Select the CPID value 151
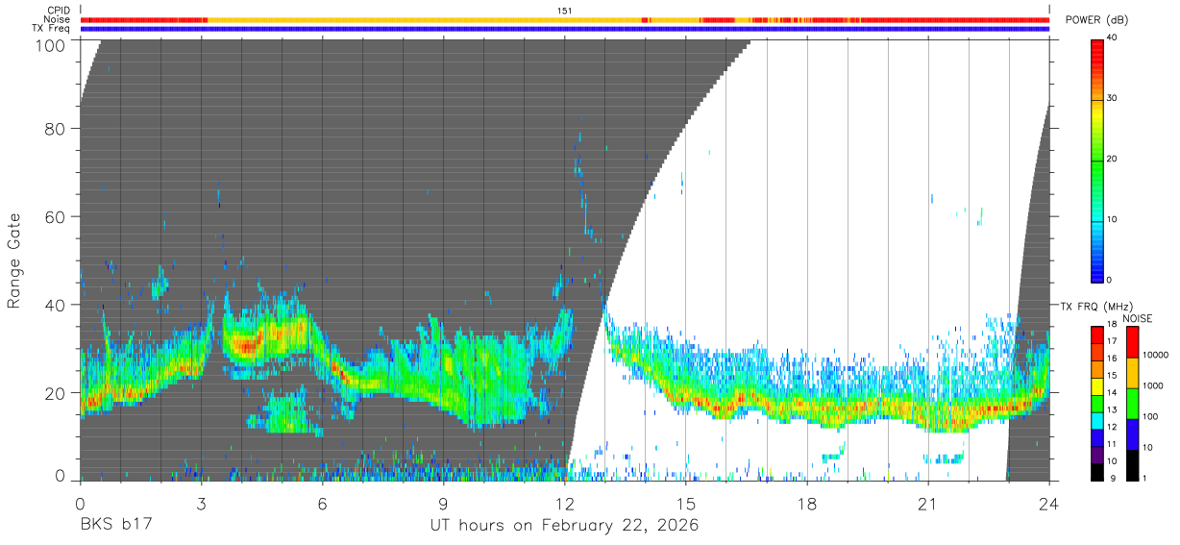This screenshot has height=545, width=1180. coord(565,11)
